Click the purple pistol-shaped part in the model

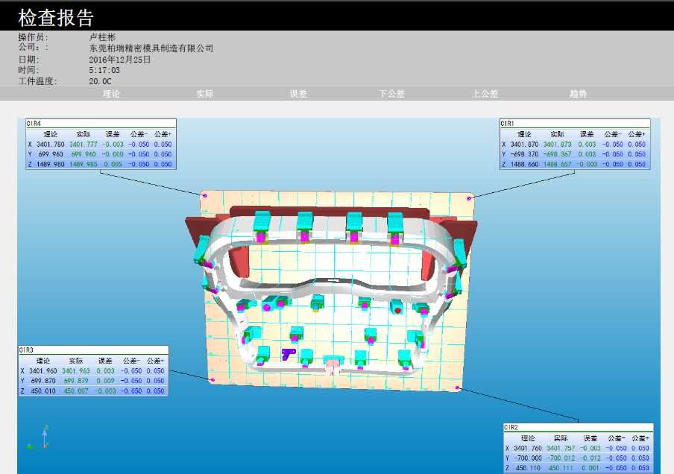click(288, 353)
